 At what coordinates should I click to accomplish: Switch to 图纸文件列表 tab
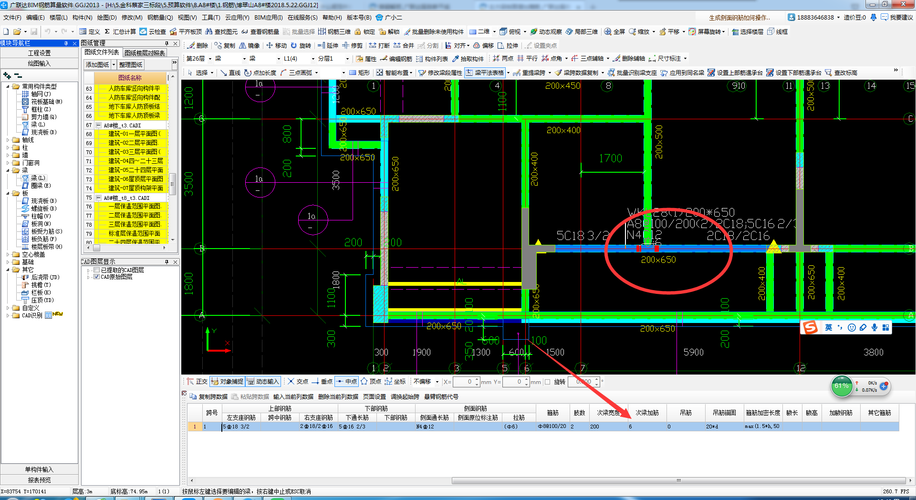coord(101,52)
